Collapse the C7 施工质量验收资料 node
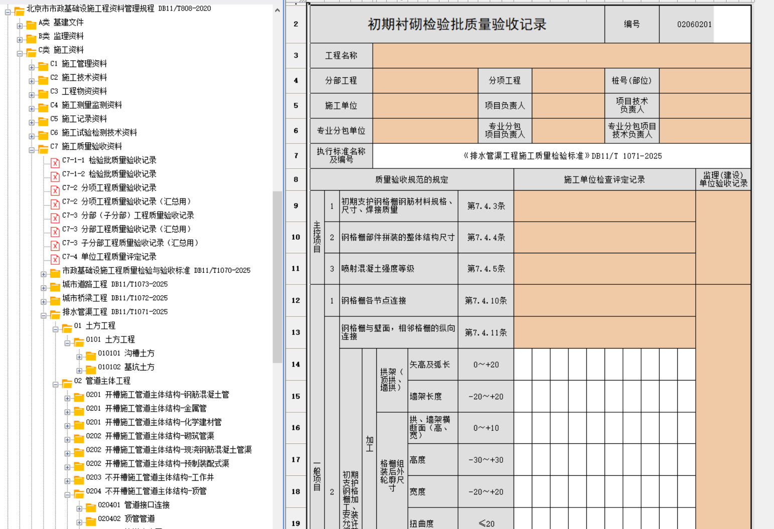 point(32,150)
